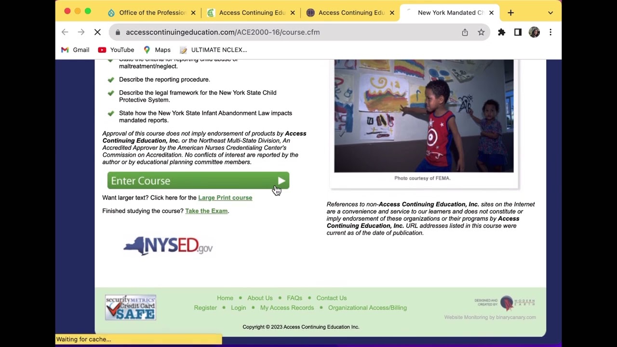Image resolution: width=617 pixels, height=347 pixels.
Task: Click the Register footer link
Action: click(205, 307)
